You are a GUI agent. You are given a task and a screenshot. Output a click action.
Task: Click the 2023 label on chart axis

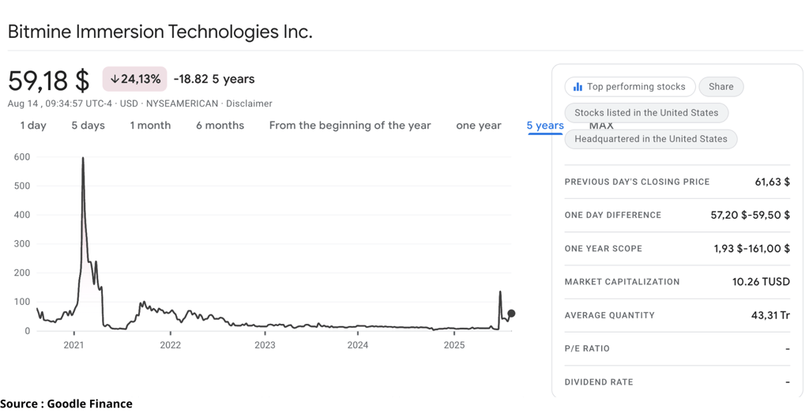[x=265, y=345]
